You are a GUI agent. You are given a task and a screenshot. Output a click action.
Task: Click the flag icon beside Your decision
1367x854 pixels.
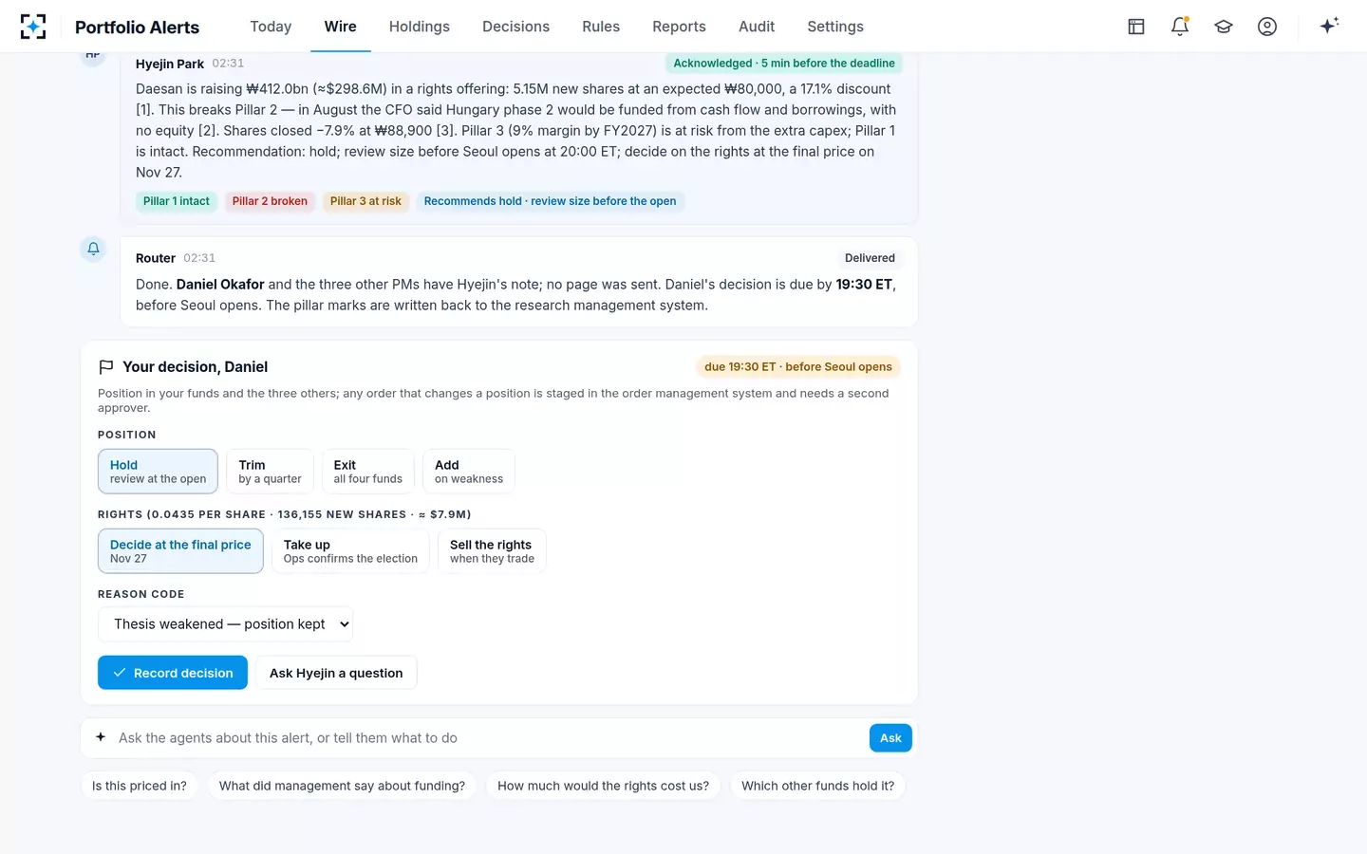pyautogui.click(x=106, y=367)
